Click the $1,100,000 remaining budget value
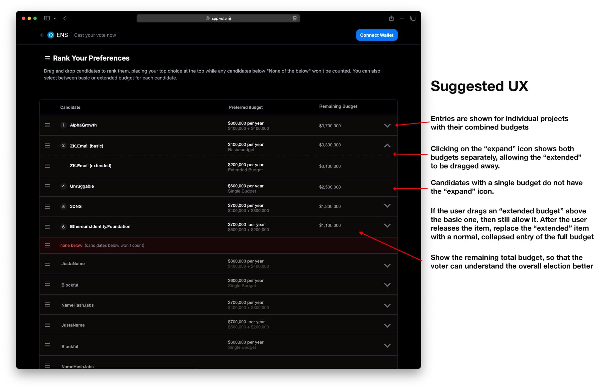Image resolution: width=603 pixels, height=390 pixels. pos(330,225)
